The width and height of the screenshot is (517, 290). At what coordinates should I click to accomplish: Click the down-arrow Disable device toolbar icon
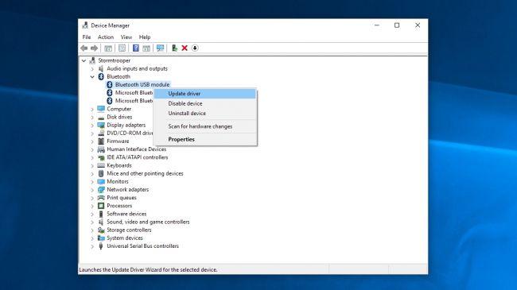click(195, 48)
